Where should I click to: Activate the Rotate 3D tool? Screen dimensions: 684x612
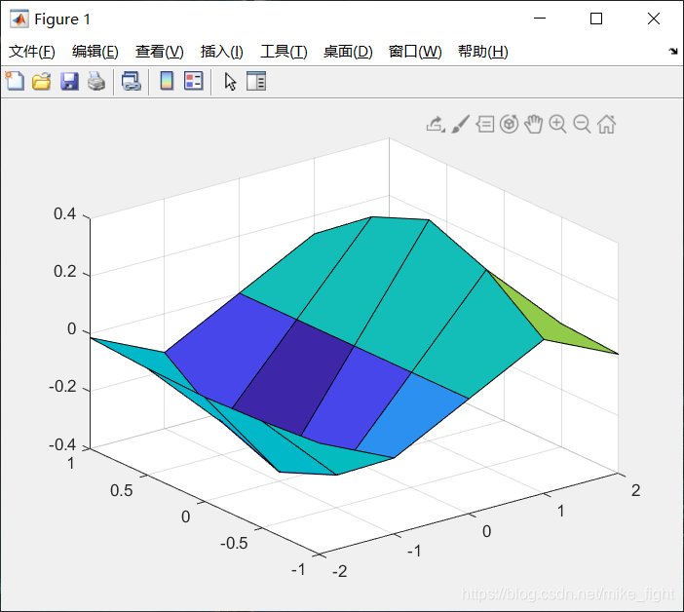(509, 125)
